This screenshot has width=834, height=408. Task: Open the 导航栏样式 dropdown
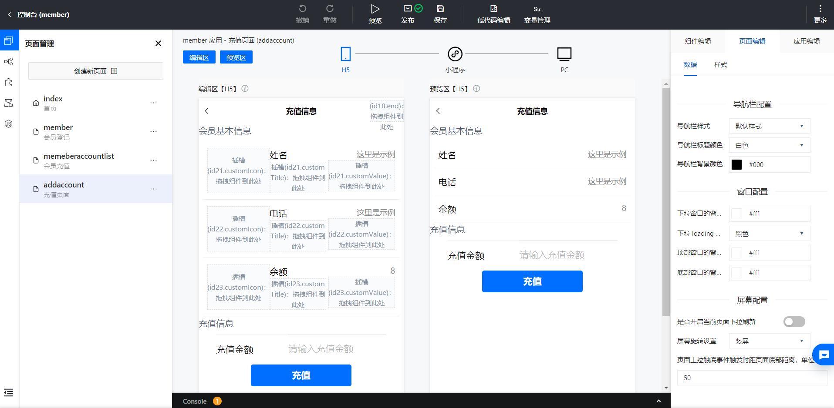pos(770,126)
